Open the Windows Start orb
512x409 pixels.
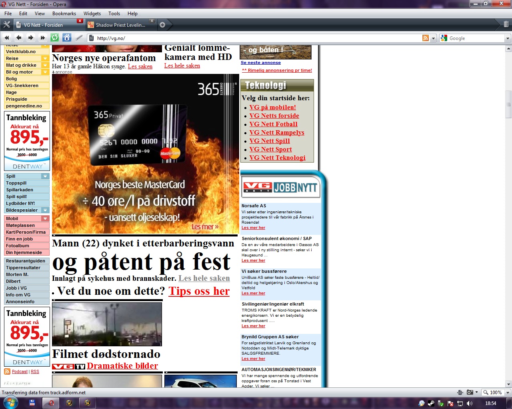[10, 403]
